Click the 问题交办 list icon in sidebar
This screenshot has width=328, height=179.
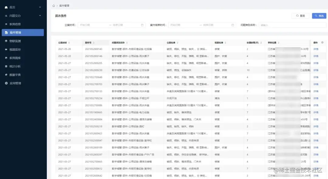pyautogui.click(x=6, y=16)
